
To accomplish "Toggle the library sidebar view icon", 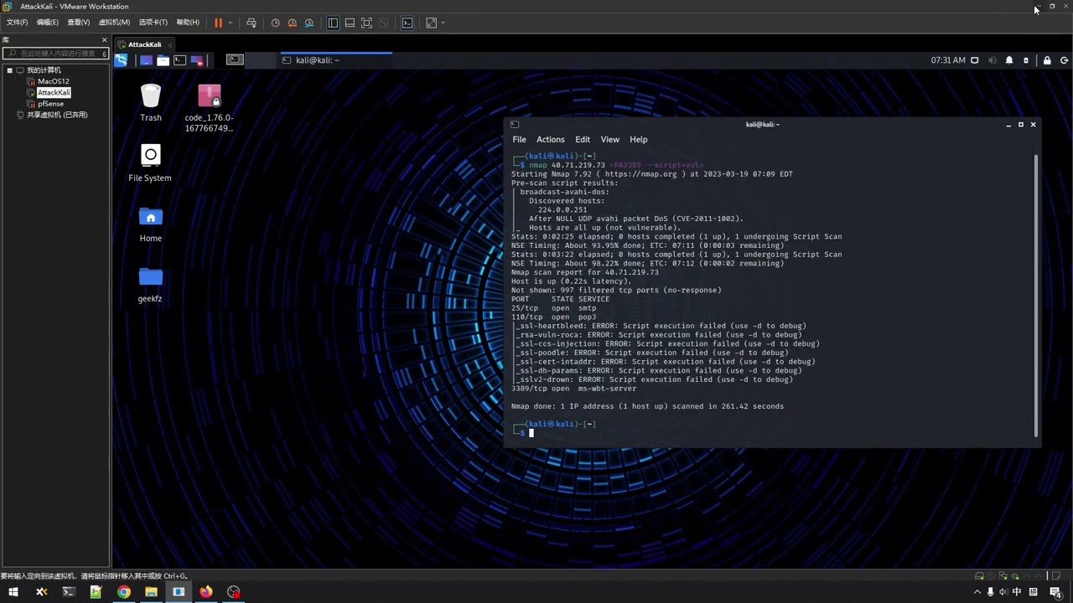I will (333, 23).
